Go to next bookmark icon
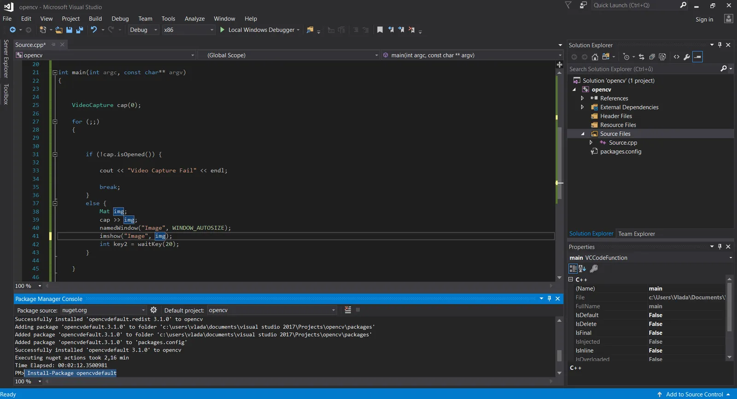The width and height of the screenshot is (737, 399). click(x=401, y=29)
